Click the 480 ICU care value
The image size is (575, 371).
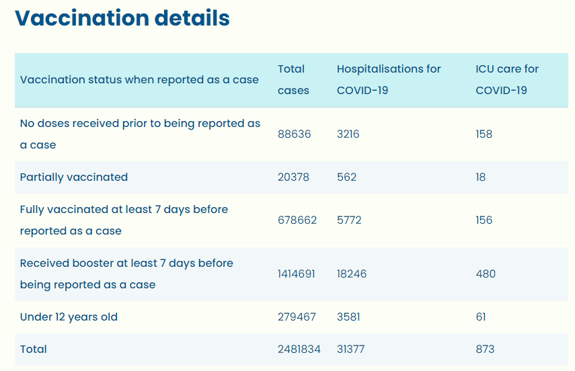pyautogui.click(x=486, y=274)
